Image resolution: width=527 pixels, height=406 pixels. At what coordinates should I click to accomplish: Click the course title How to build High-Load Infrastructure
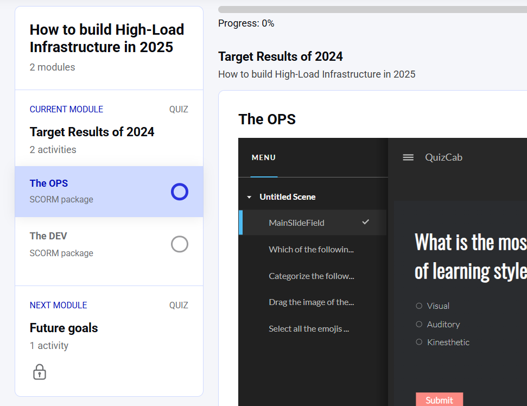tap(107, 39)
